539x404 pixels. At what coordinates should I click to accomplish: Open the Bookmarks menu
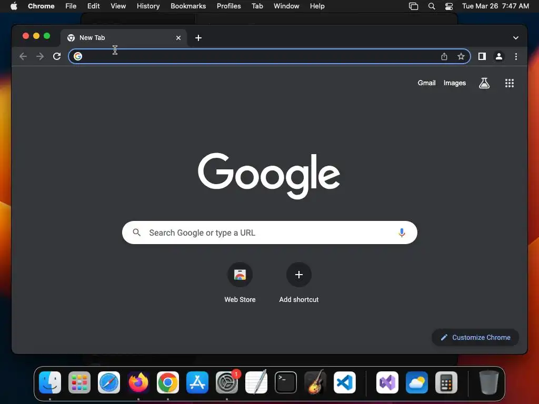(188, 6)
